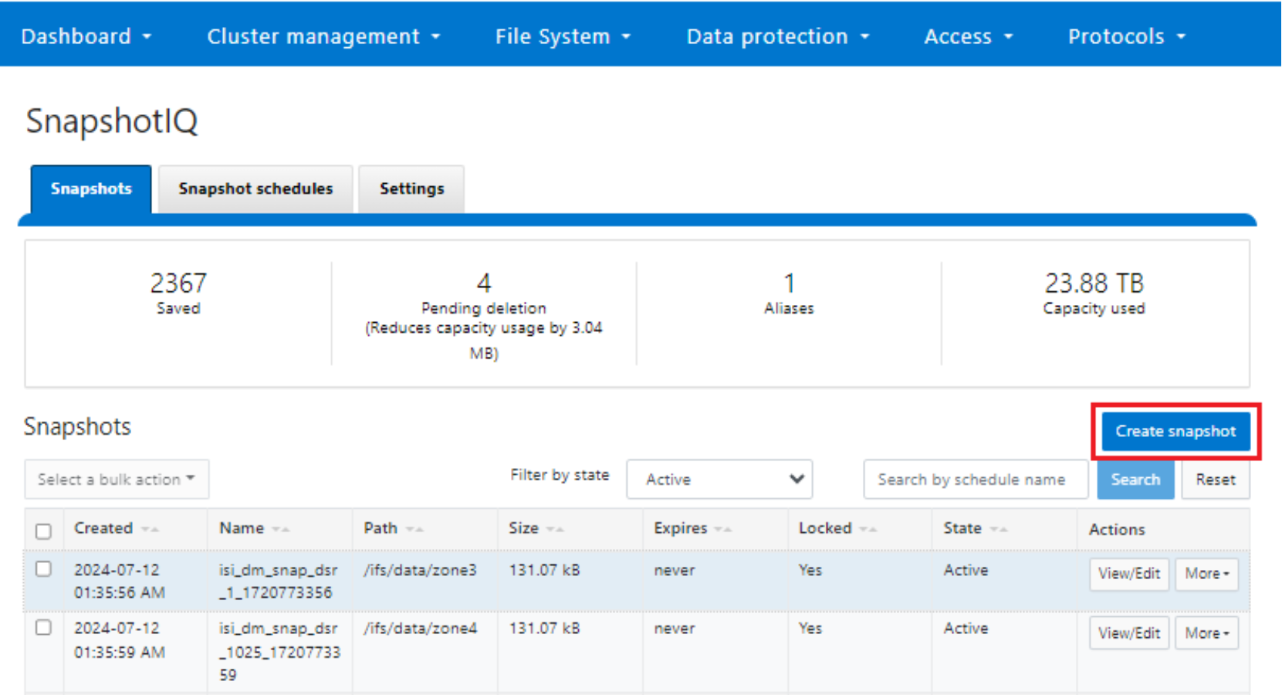Click the Actions column header
This screenshot has width=1282, height=695.
point(1117,530)
